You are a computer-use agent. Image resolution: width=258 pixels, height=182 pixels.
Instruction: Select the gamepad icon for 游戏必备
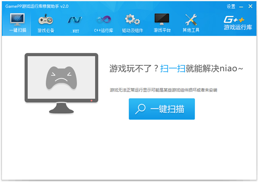pos(46,19)
